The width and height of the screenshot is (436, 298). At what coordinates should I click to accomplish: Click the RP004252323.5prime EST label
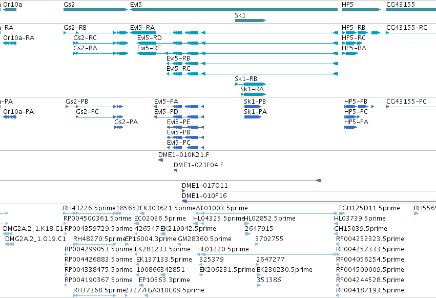click(370, 240)
